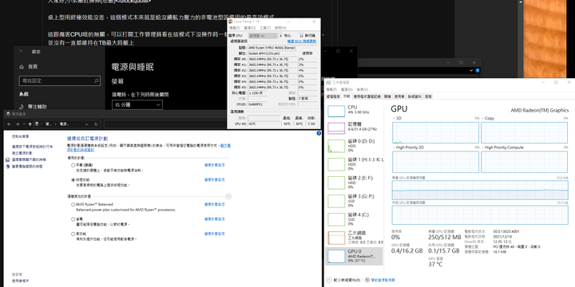This screenshot has height=287, width=575.
Task: Select Disk 1 (H: I: J: K:) in Task Manager
Action: [355, 164]
